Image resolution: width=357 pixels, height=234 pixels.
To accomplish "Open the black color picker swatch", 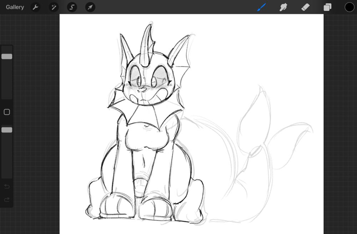I will 349,7.
